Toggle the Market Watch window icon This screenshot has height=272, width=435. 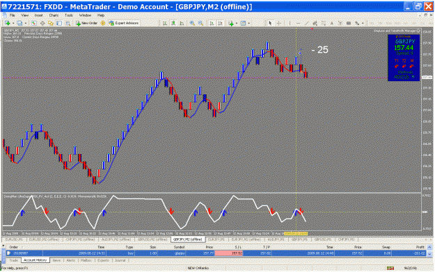tap(34, 23)
